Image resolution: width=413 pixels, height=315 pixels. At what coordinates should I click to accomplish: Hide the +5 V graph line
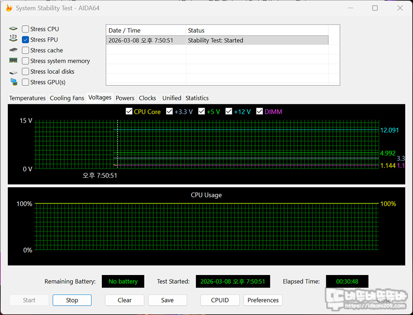201,111
